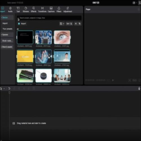Open the Transitions panel
141x141 pixels.
tap(42, 10)
